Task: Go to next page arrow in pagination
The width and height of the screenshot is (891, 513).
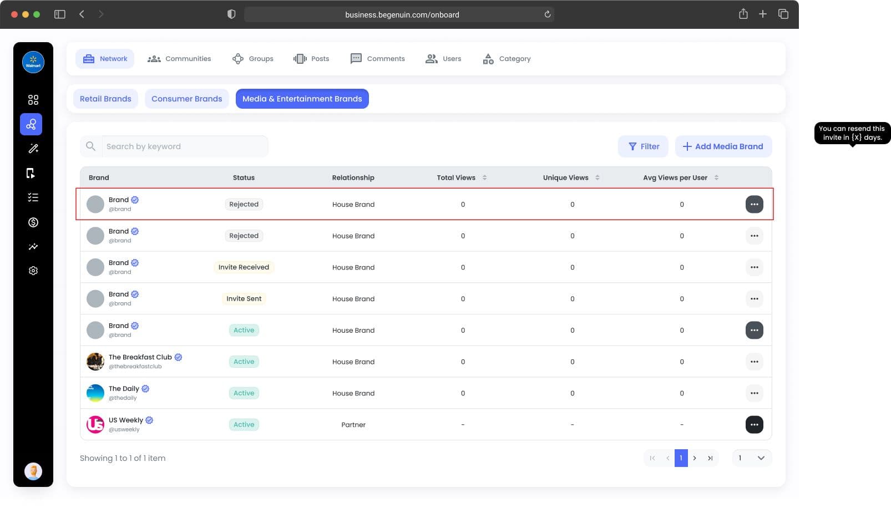Action: point(695,458)
